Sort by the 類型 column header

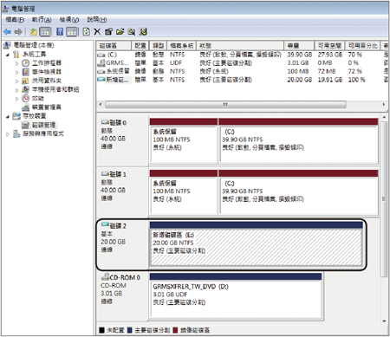point(159,45)
